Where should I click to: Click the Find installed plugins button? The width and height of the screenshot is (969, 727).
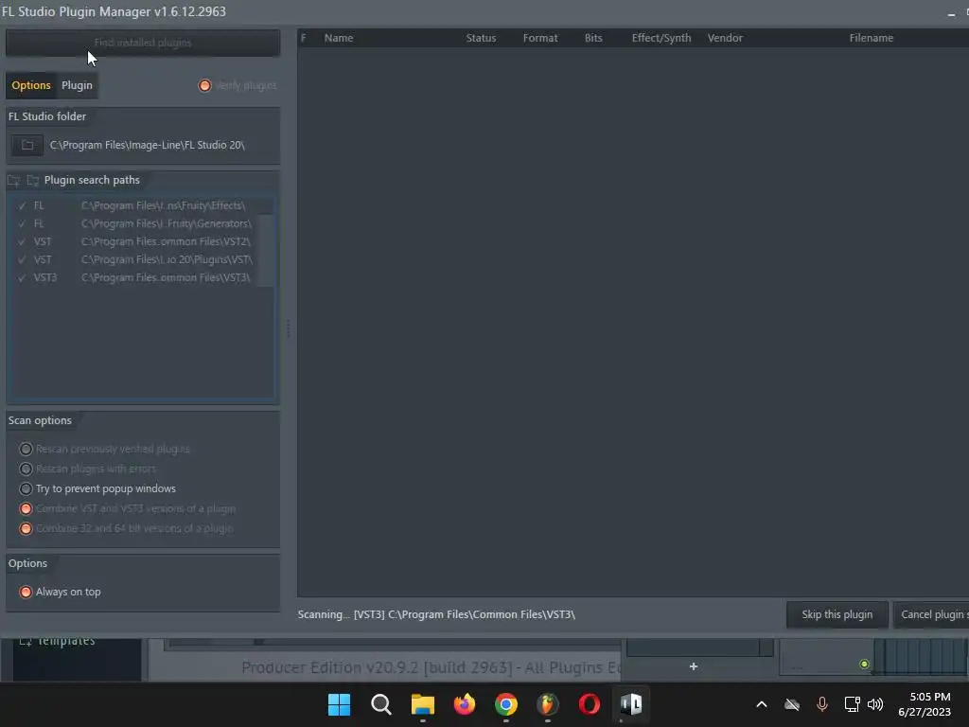click(143, 43)
